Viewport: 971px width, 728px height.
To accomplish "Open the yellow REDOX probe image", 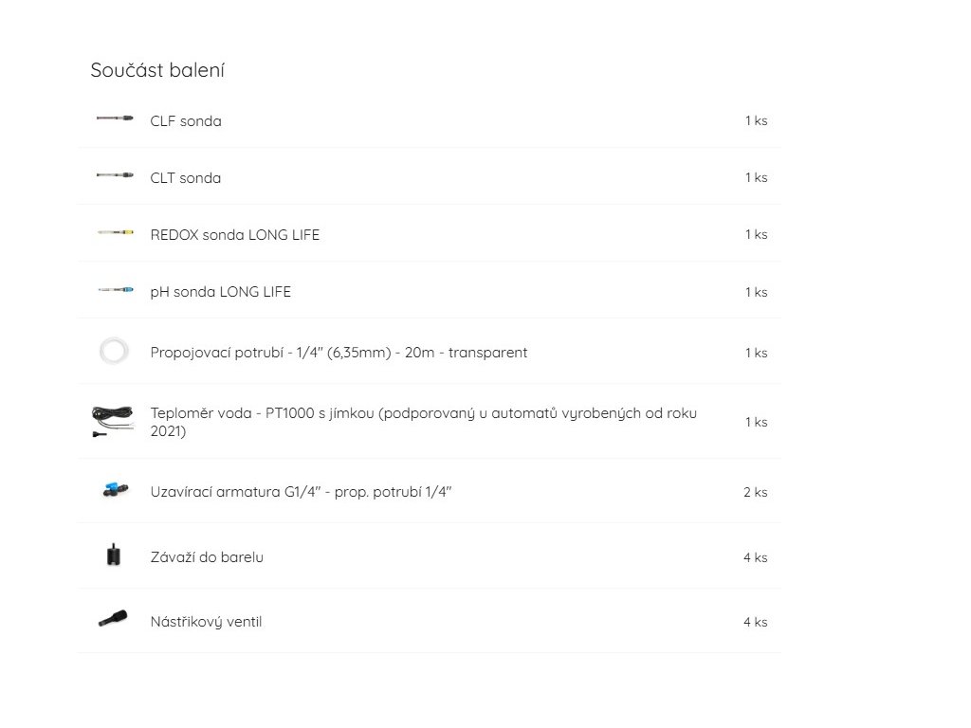I will tap(114, 233).
